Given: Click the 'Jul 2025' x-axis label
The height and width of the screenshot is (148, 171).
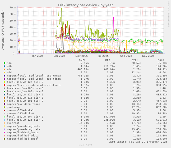Looking at the screenshot, I should [x=103, y=56].
